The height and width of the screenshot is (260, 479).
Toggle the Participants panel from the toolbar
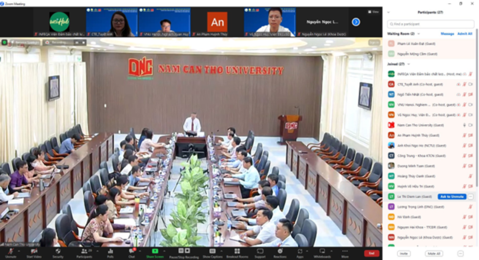(84, 253)
